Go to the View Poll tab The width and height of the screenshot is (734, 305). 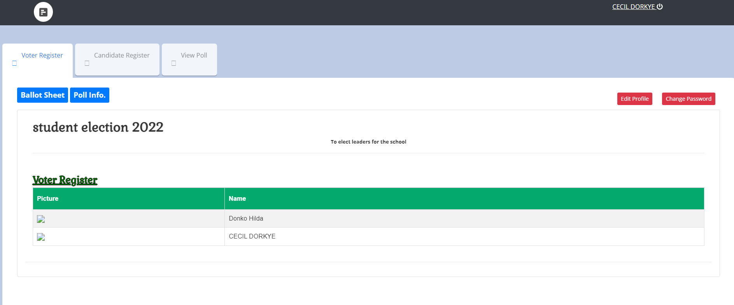pyautogui.click(x=194, y=55)
